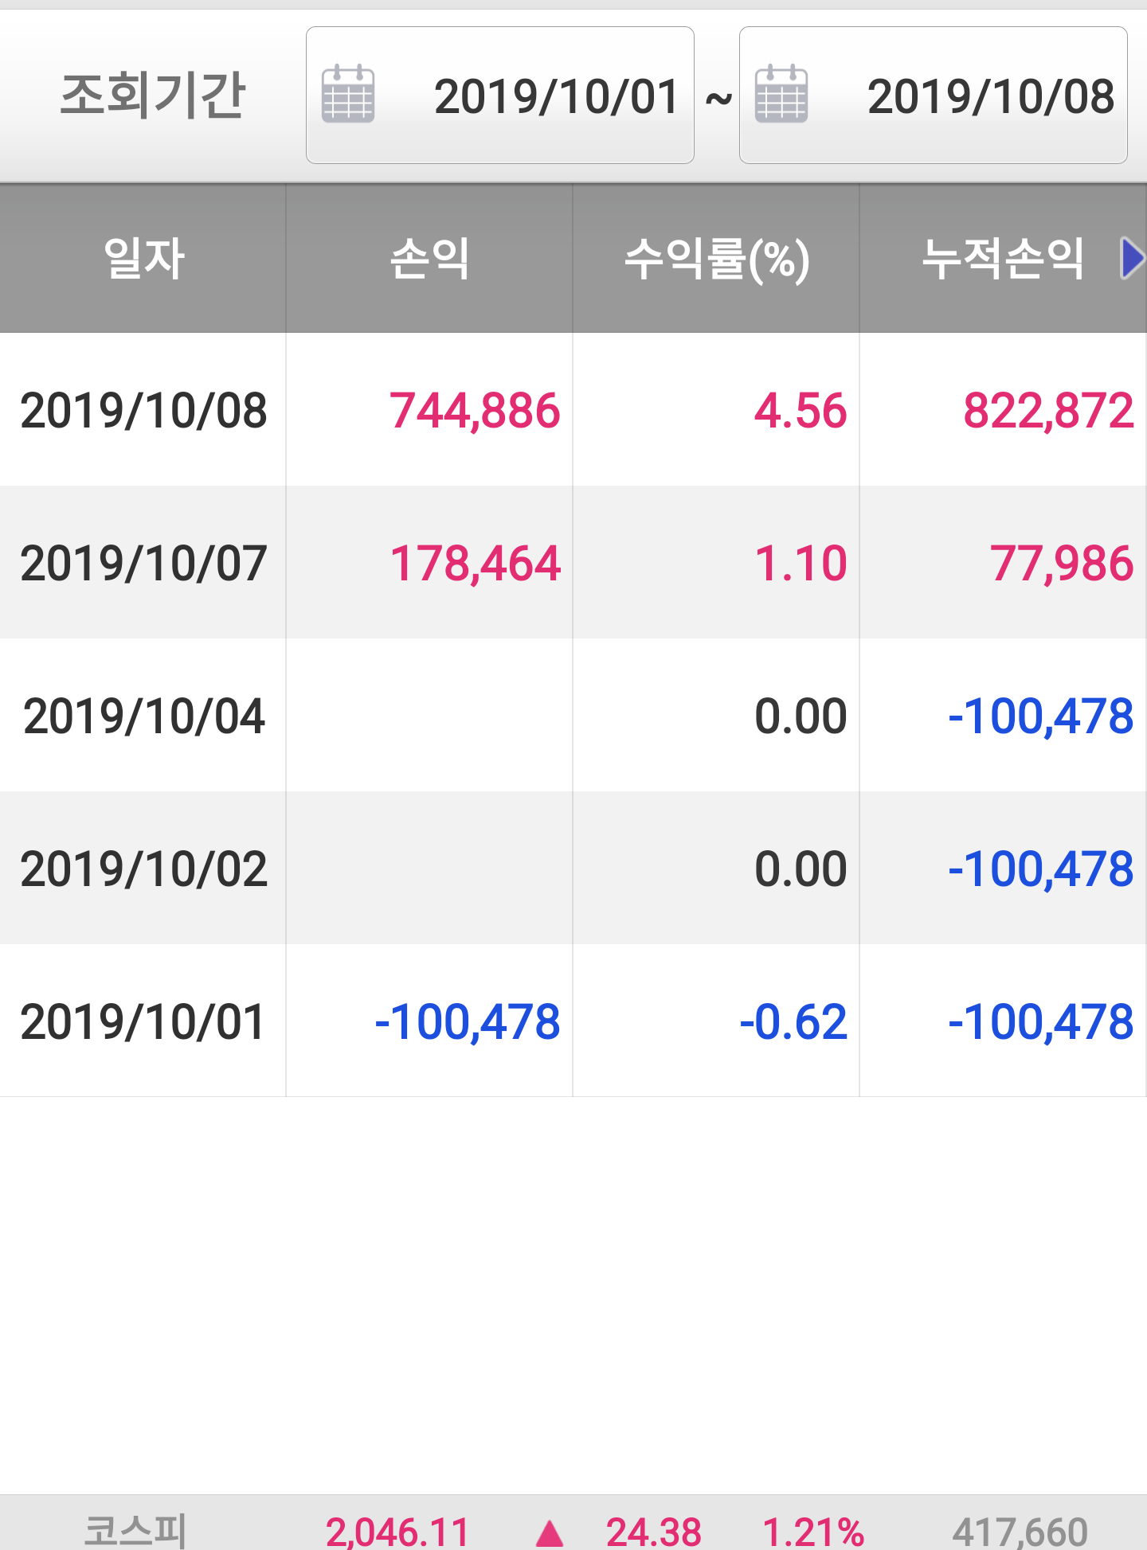Select the 2019/10/04 date row
This screenshot has width=1147, height=1550.
[143, 716]
